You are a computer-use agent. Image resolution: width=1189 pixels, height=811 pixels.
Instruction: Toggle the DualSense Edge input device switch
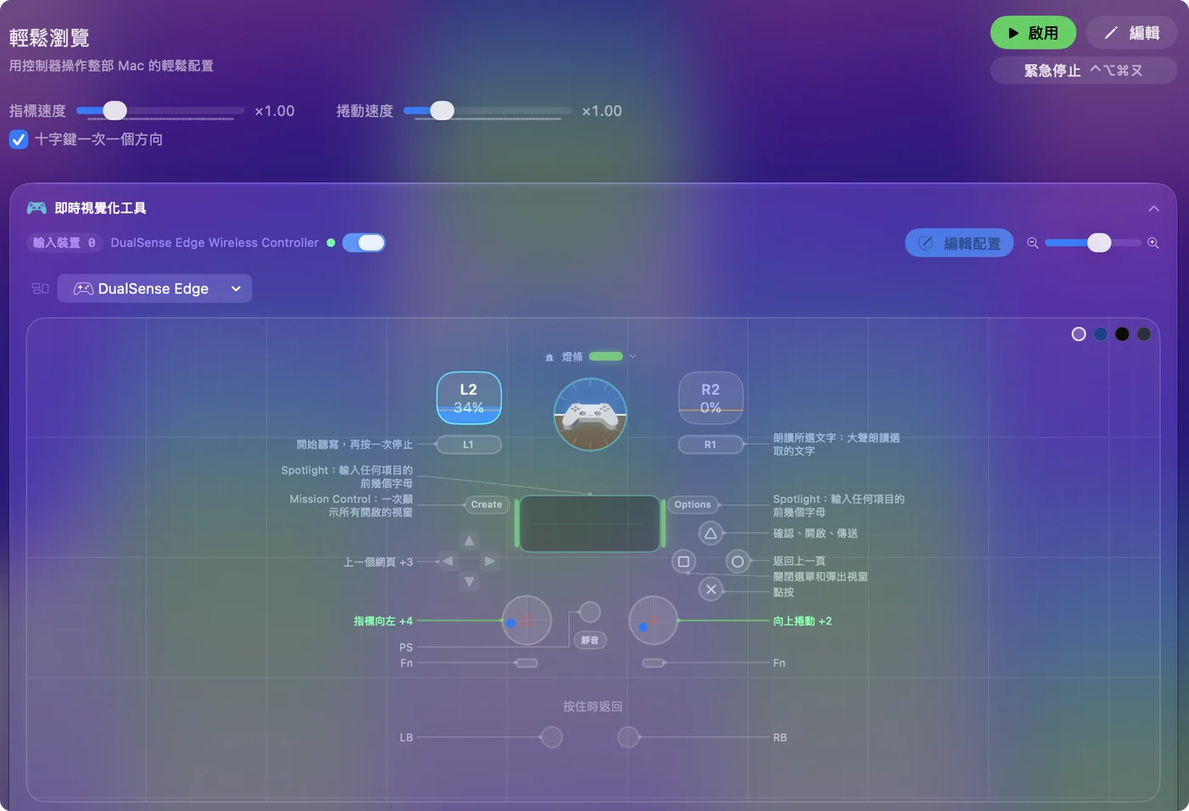[363, 243]
